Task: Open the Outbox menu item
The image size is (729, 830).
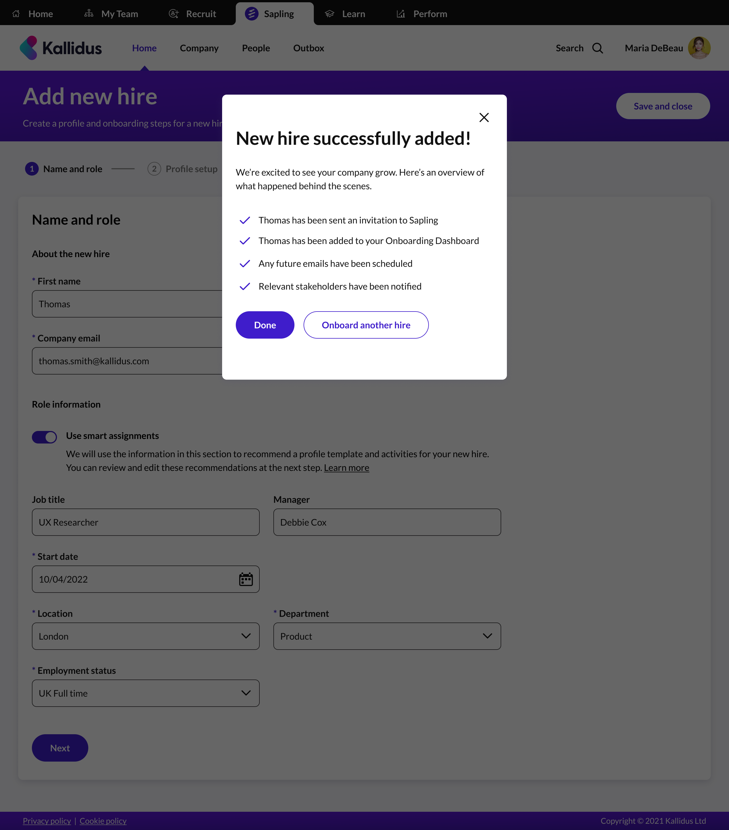Action: (x=309, y=48)
